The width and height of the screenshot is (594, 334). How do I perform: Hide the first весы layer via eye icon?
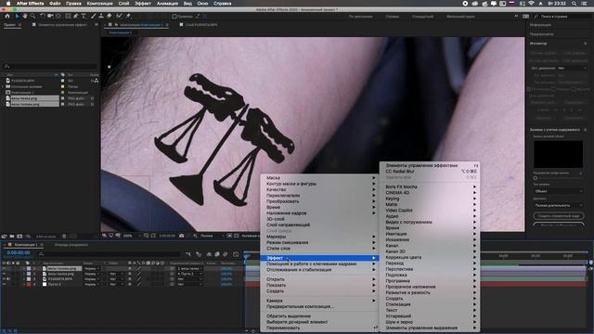(4, 268)
